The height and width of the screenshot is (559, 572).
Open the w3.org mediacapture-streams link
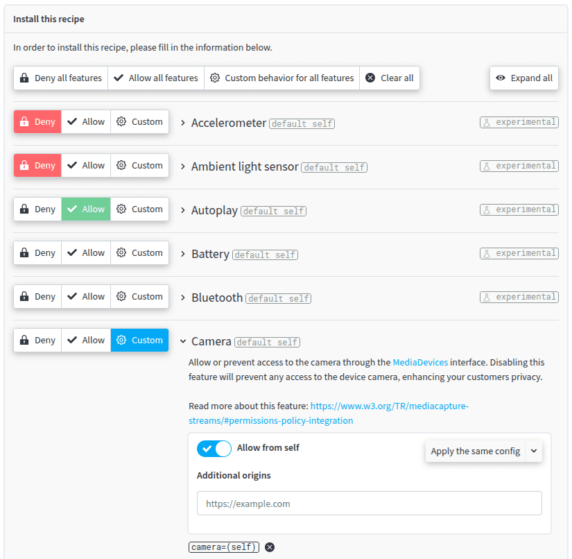coord(329,413)
